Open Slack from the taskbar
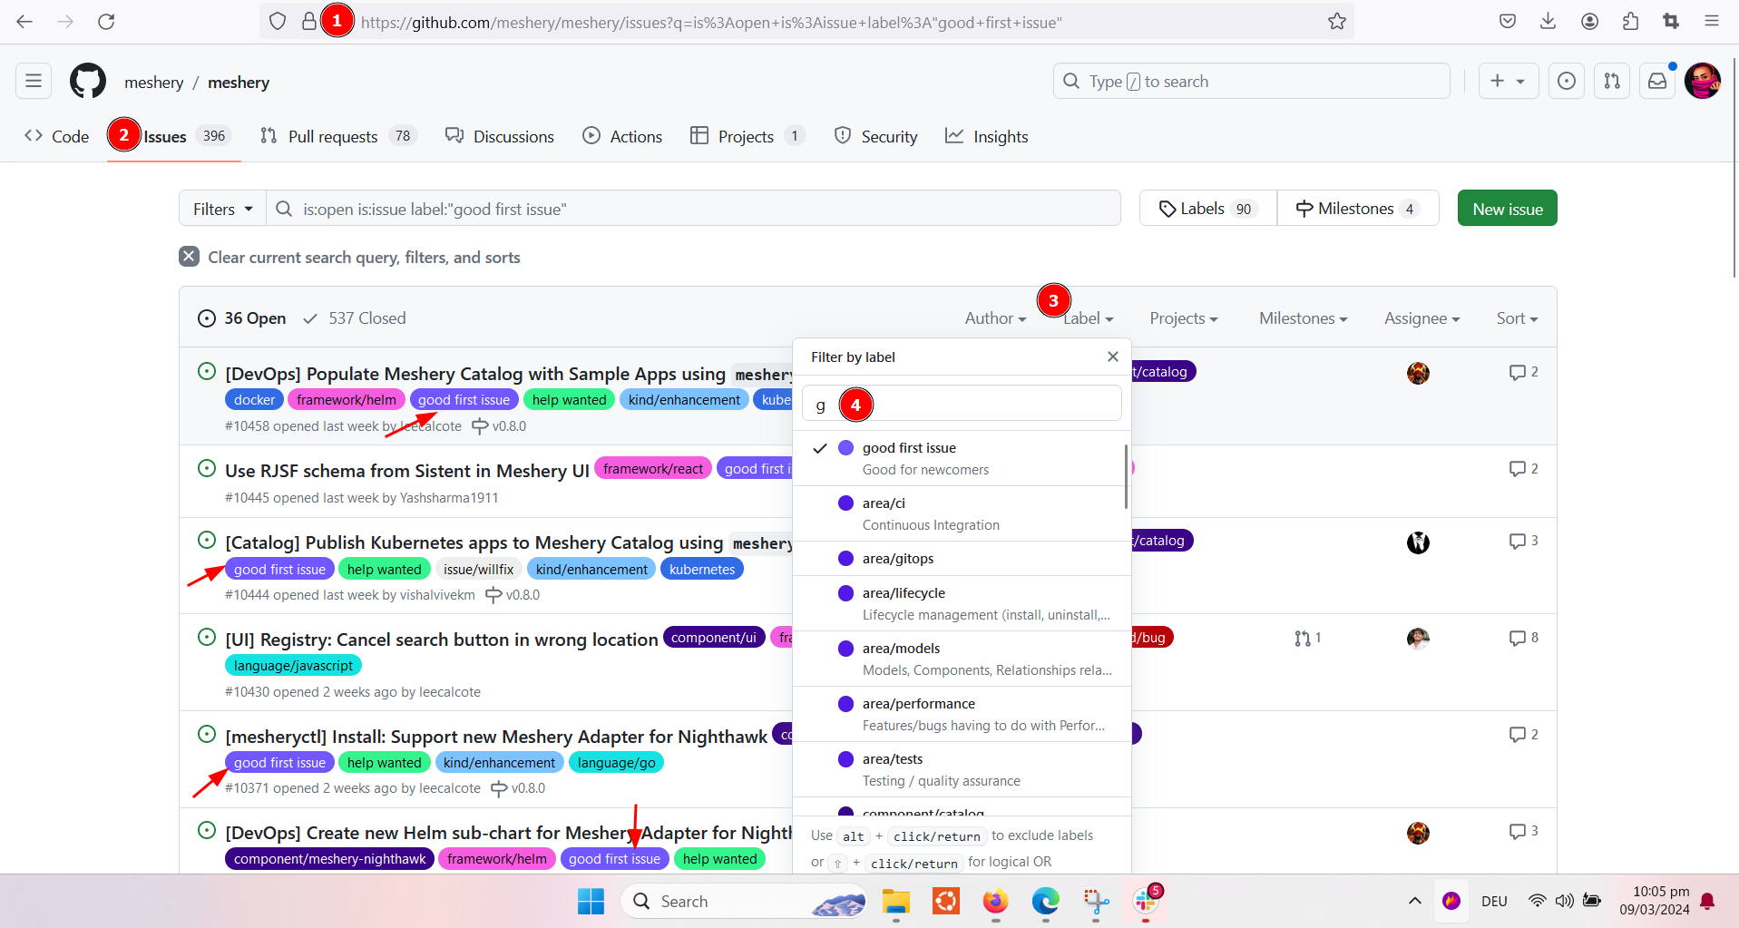 pos(1146,901)
